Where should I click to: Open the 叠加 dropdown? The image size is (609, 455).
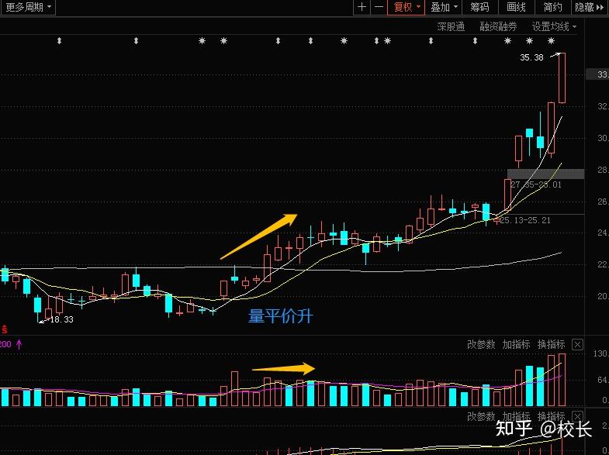pyautogui.click(x=444, y=8)
